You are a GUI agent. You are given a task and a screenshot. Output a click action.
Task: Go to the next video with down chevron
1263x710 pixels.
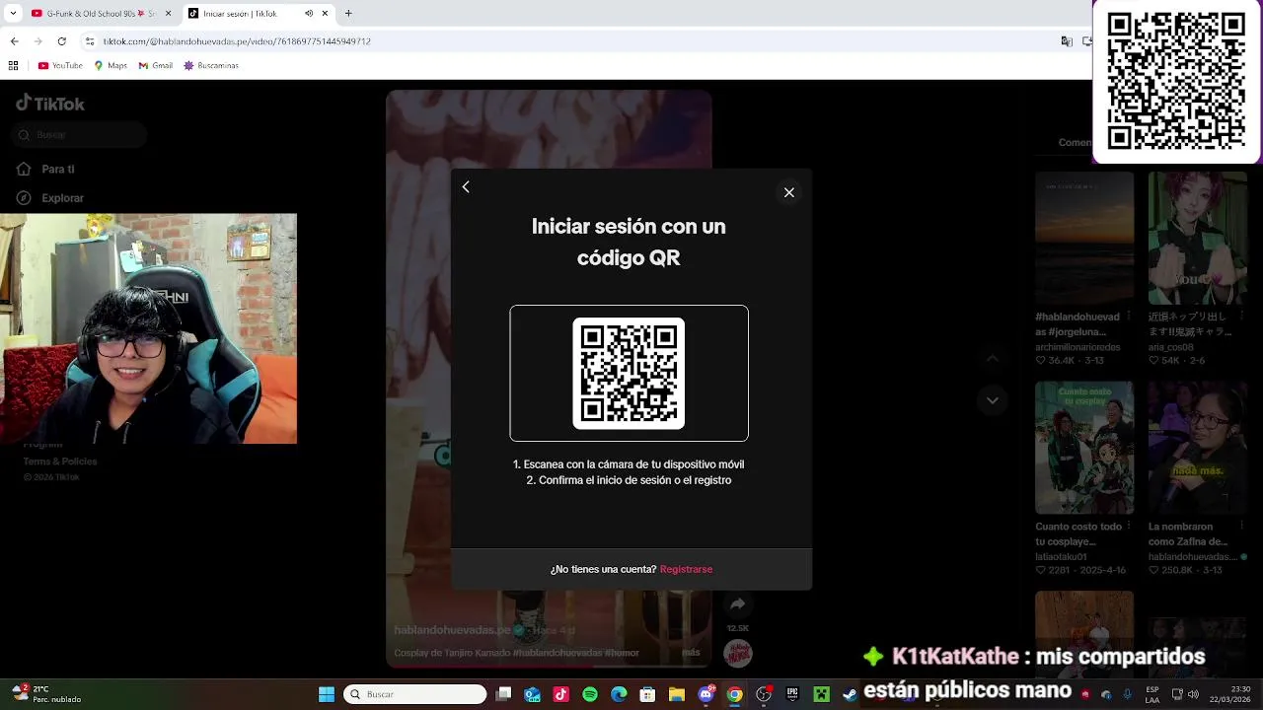click(x=993, y=400)
